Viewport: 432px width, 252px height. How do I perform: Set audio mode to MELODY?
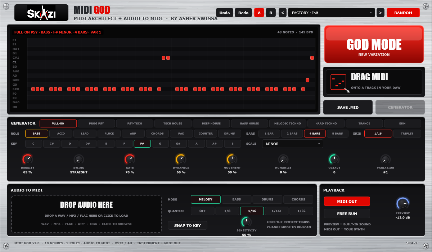pos(206,199)
